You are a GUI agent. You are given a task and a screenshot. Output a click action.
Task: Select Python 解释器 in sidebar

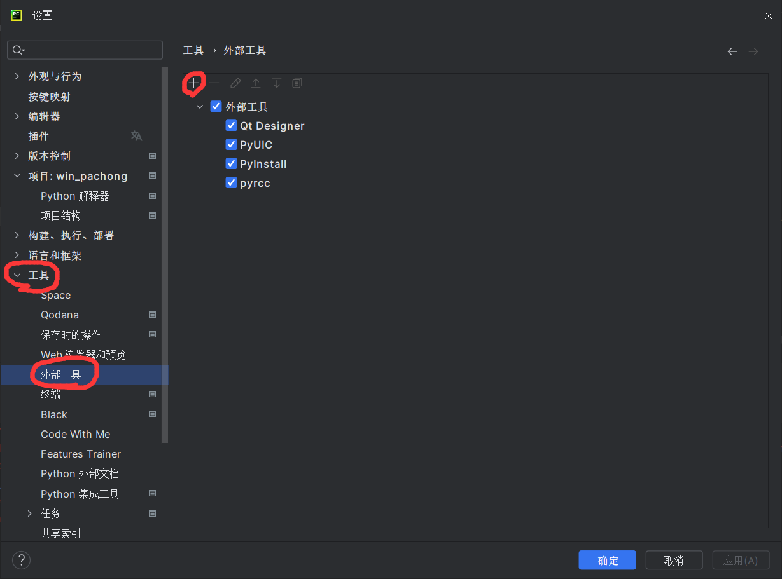[x=74, y=196]
